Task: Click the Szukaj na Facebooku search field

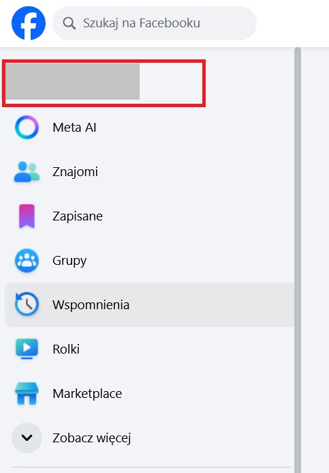Action: click(x=155, y=23)
